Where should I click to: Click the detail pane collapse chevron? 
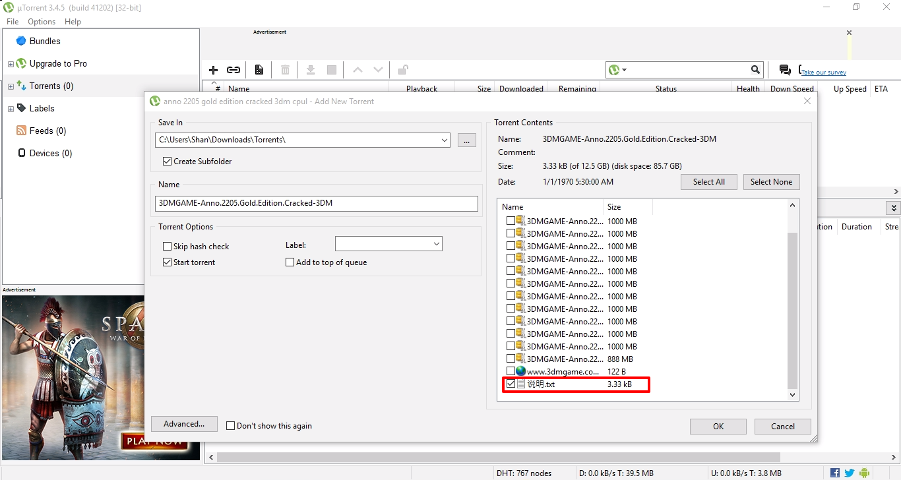pos(893,208)
